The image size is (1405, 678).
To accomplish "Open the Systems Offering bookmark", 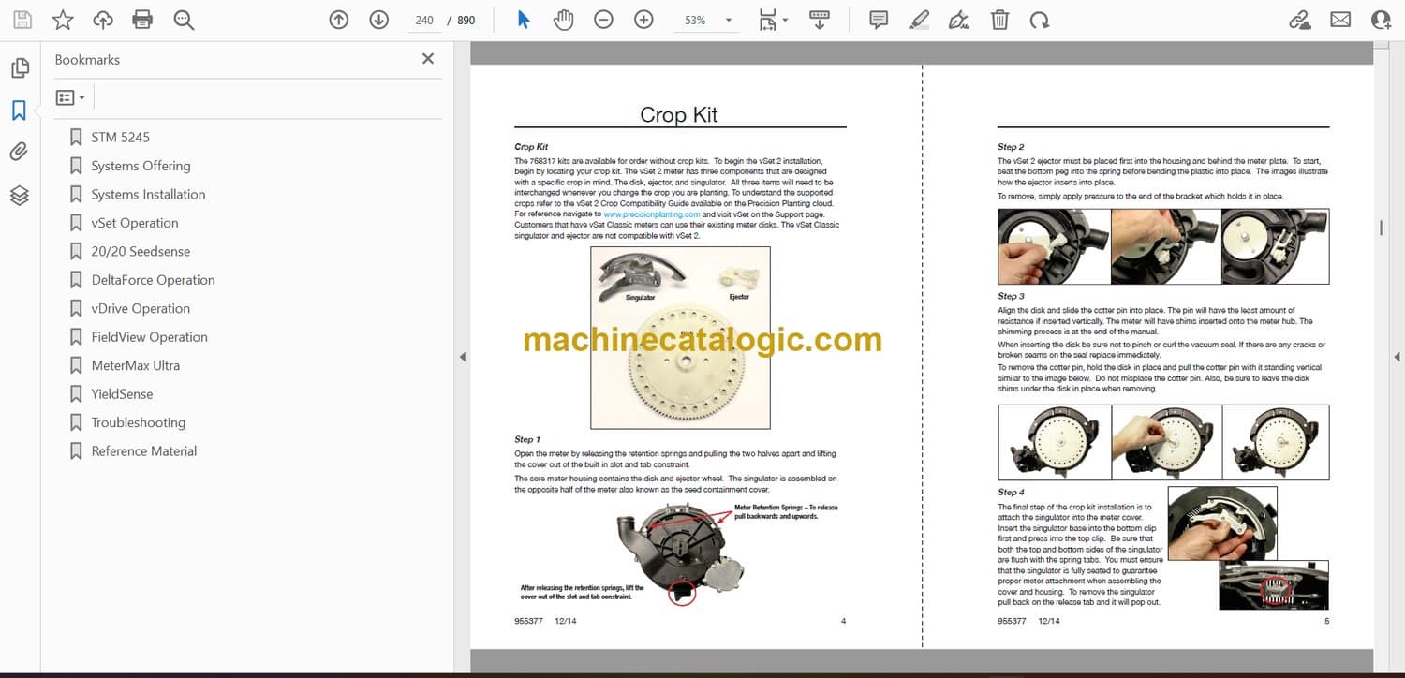I will pyautogui.click(x=140, y=166).
